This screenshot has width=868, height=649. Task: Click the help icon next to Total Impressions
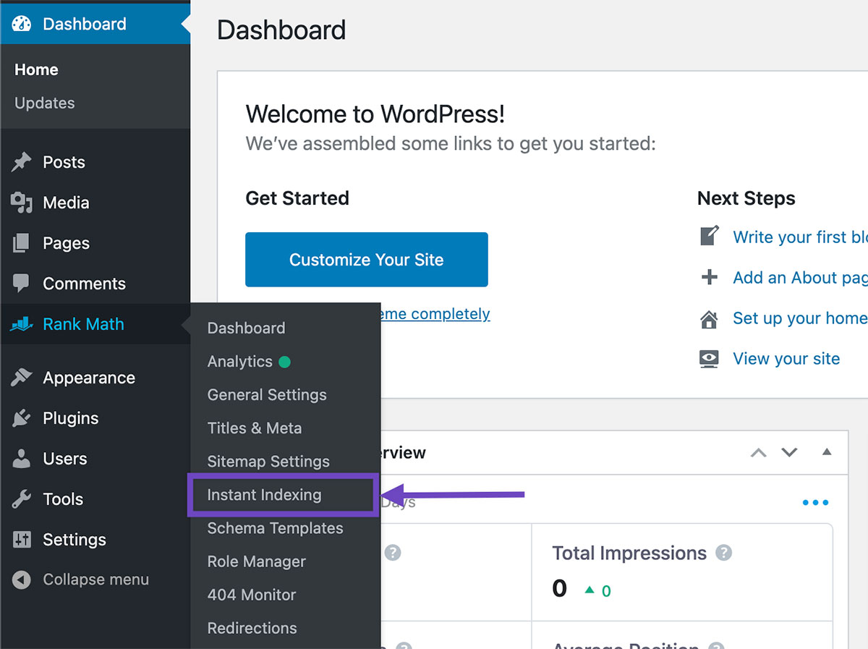pos(723,553)
